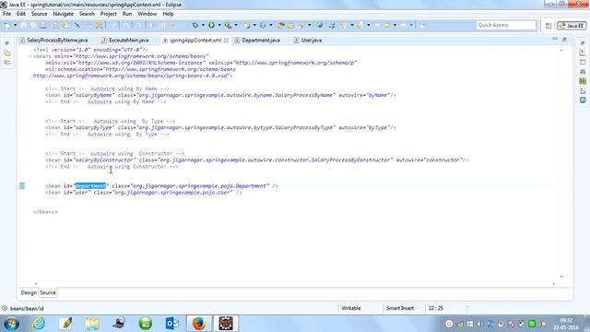
Task: Open the External Tools dropdown arrow
Action: click(x=236, y=25)
